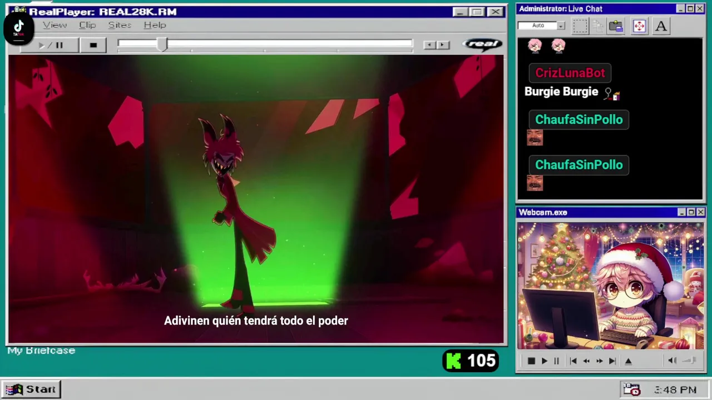Open the Start menu
Screen dimensions: 712x400
tap(31, 389)
